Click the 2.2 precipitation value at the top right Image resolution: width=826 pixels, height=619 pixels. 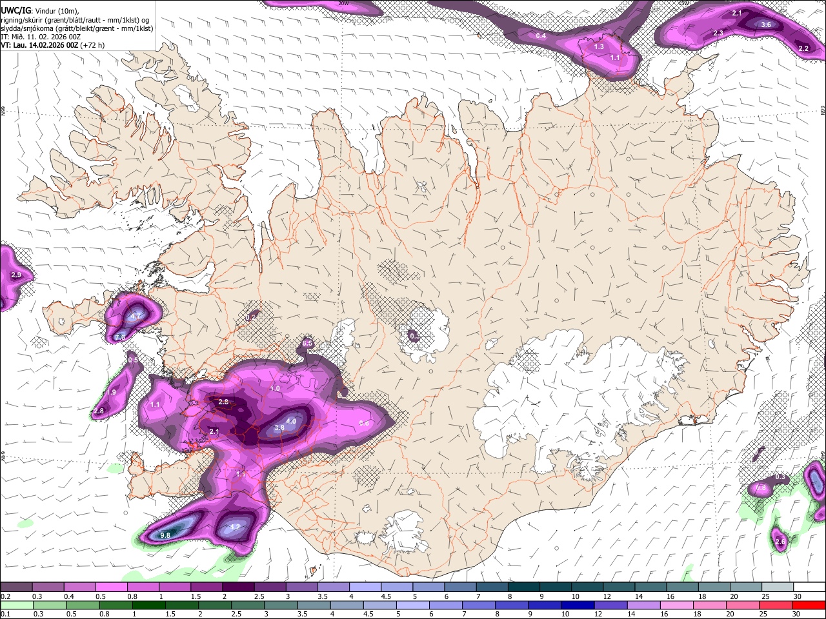click(x=803, y=48)
